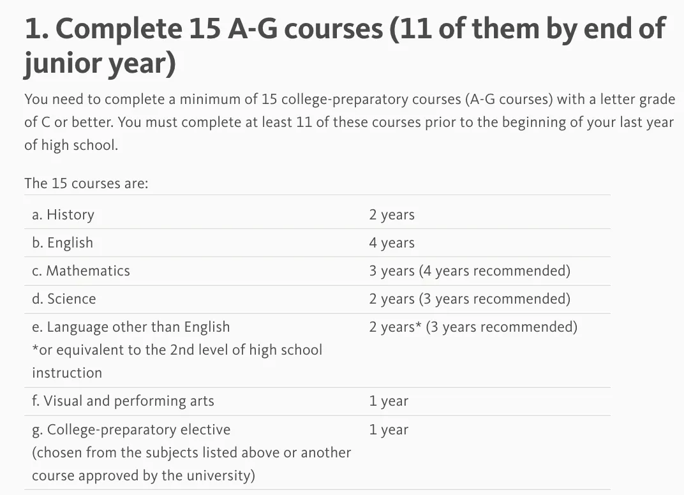Select the "a. History" row label

click(63, 215)
